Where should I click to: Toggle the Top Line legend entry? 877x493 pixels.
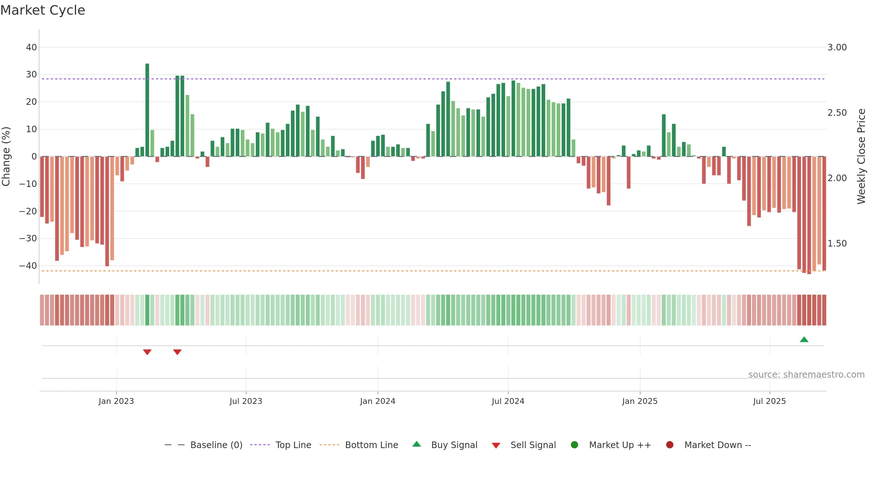coord(281,445)
